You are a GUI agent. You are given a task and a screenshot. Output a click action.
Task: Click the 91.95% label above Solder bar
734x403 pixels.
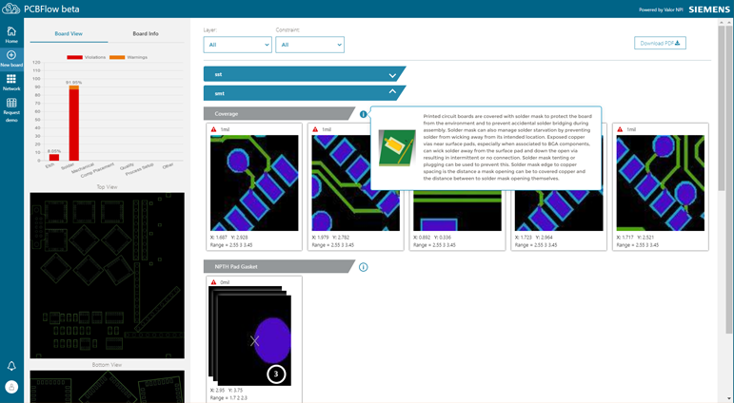(x=74, y=83)
